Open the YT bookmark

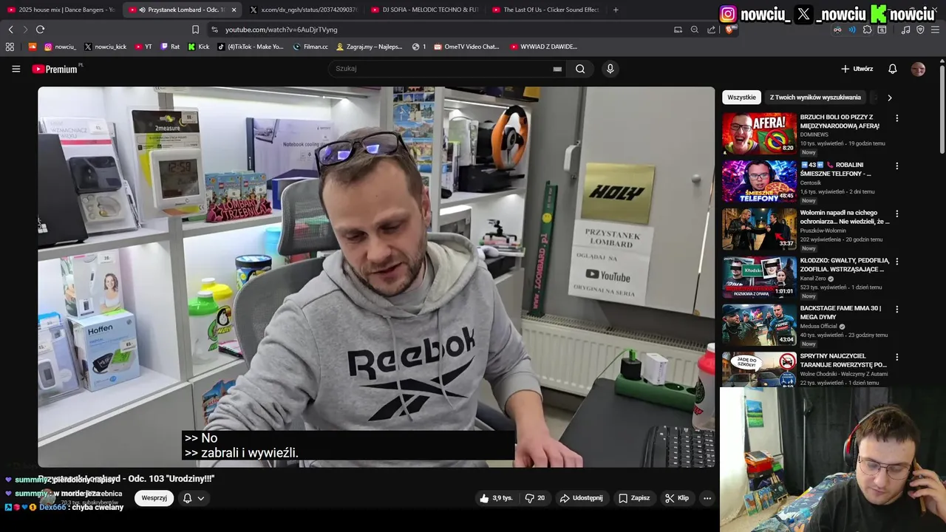tap(143, 47)
